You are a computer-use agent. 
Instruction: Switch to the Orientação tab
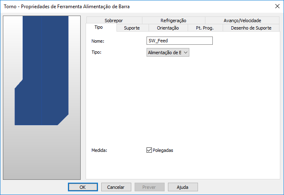coord(168,28)
